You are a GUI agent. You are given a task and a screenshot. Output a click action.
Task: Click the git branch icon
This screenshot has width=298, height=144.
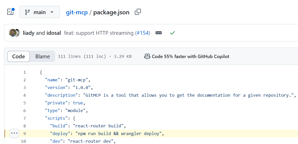27,12
